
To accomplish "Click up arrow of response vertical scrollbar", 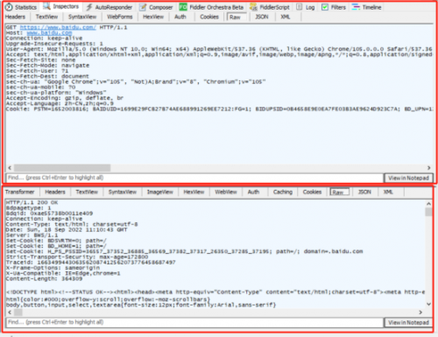I will point(428,204).
